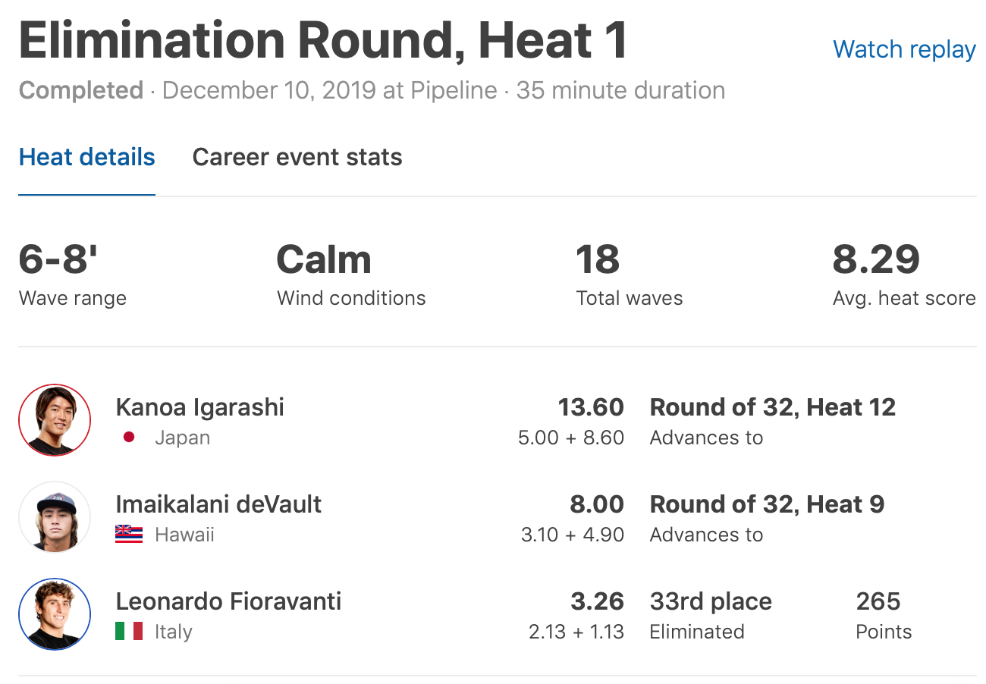
Task: Click Imaikalani deVault's avatar photo
Action: [x=55, y=518]
